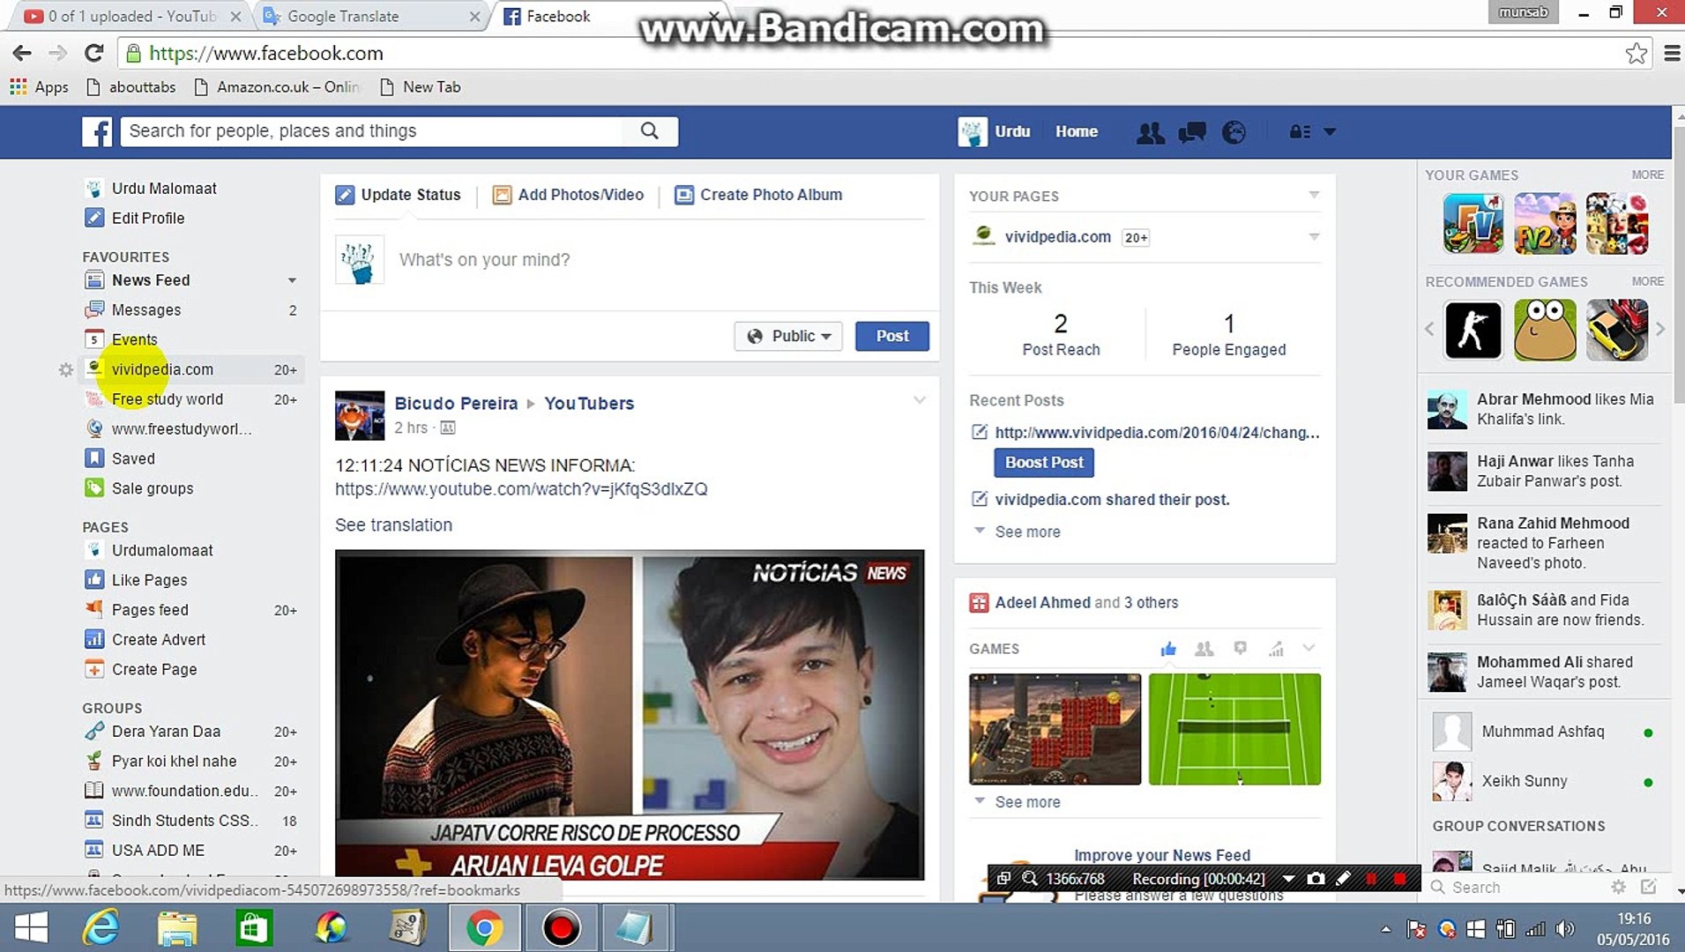The image size is (1685, 952).
Task: Select the Add Photos/Video composer tab
Action: click(x=568, y=195)
